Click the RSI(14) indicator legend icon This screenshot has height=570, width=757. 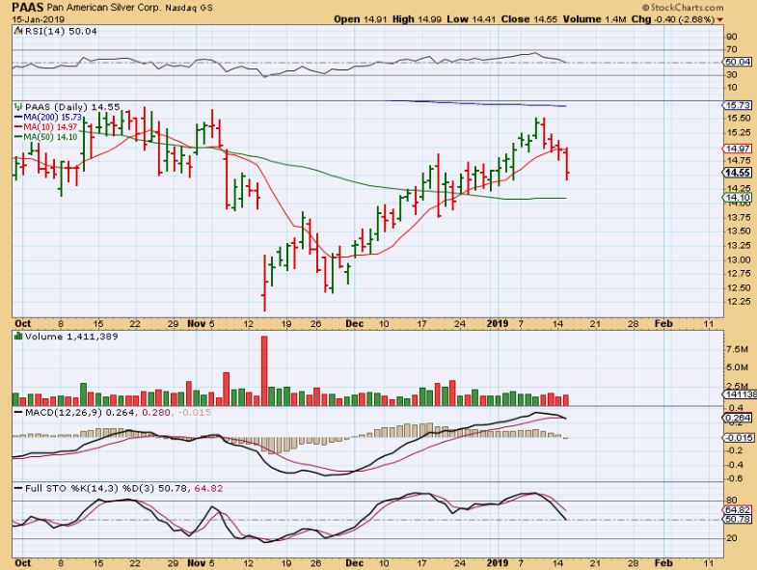(18, 31)
